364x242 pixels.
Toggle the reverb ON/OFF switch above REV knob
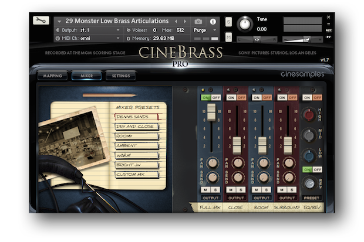point(312,170)
